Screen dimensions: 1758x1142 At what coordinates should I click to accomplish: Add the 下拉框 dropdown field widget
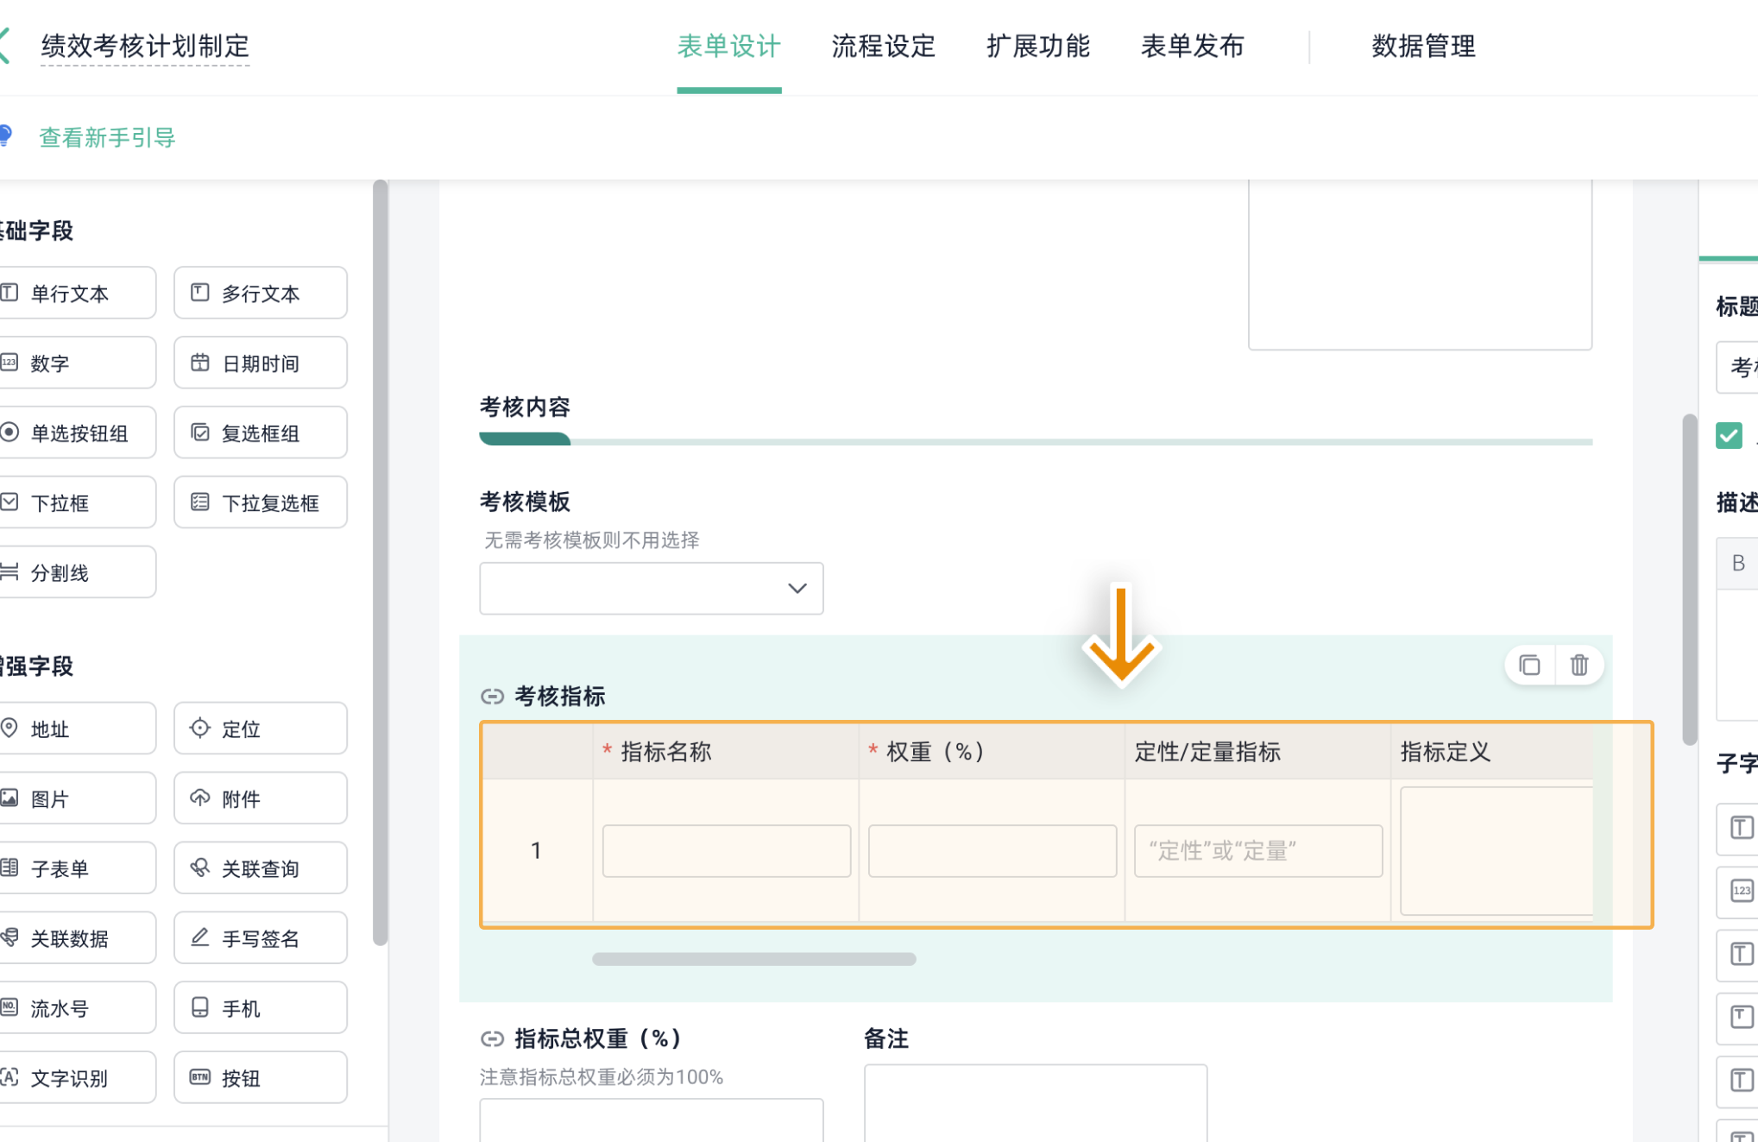pyautogui.click(x=78, y=503)
